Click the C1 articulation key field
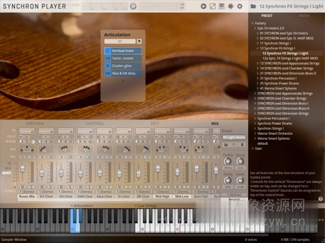Viewport: 325px width, 243px height. click(120, 41)
